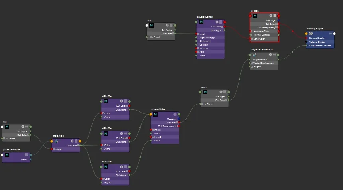The height and width of the screenshot is (190, 343).
Task: Select the Volume Shader attribute row
Action: [x=320, y=42]
